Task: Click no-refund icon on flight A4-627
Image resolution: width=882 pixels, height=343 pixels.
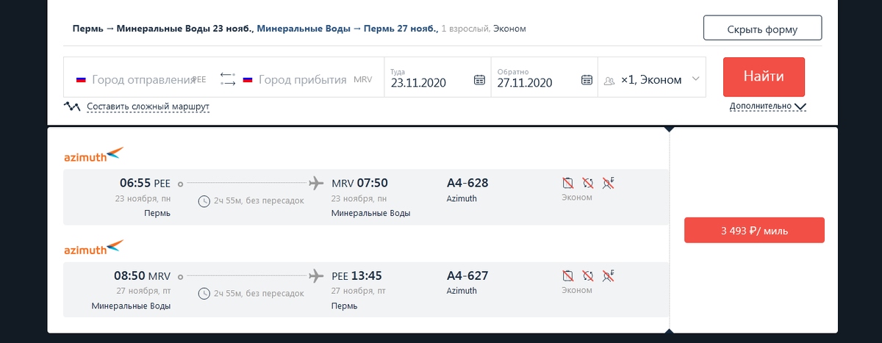Action: point(608,276)
